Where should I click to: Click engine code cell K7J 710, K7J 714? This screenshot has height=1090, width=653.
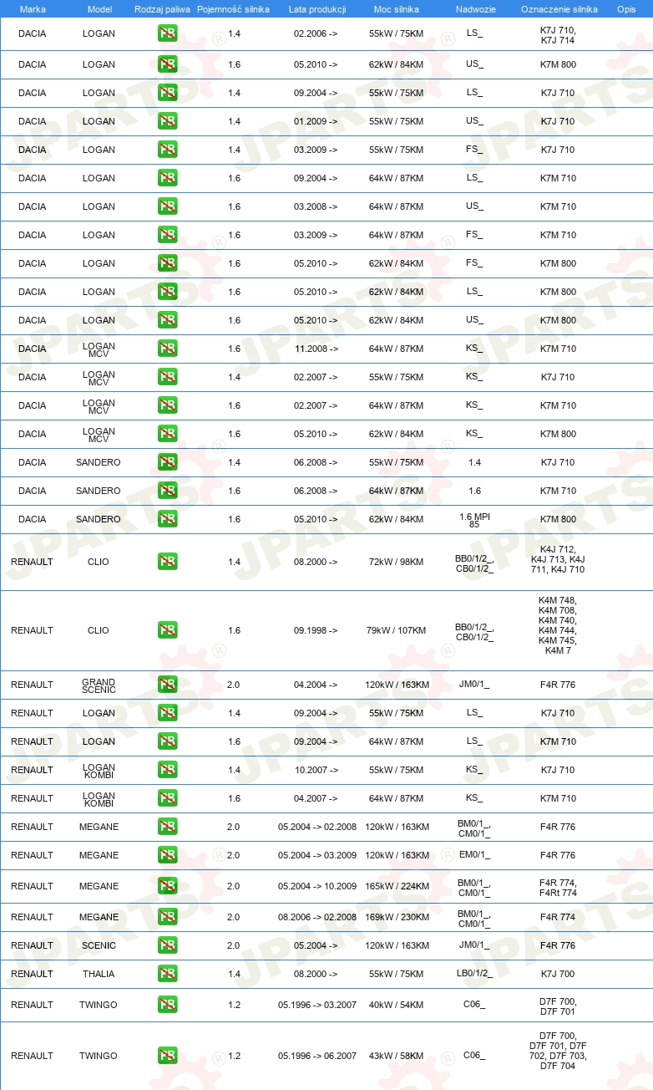pos(558,34)
